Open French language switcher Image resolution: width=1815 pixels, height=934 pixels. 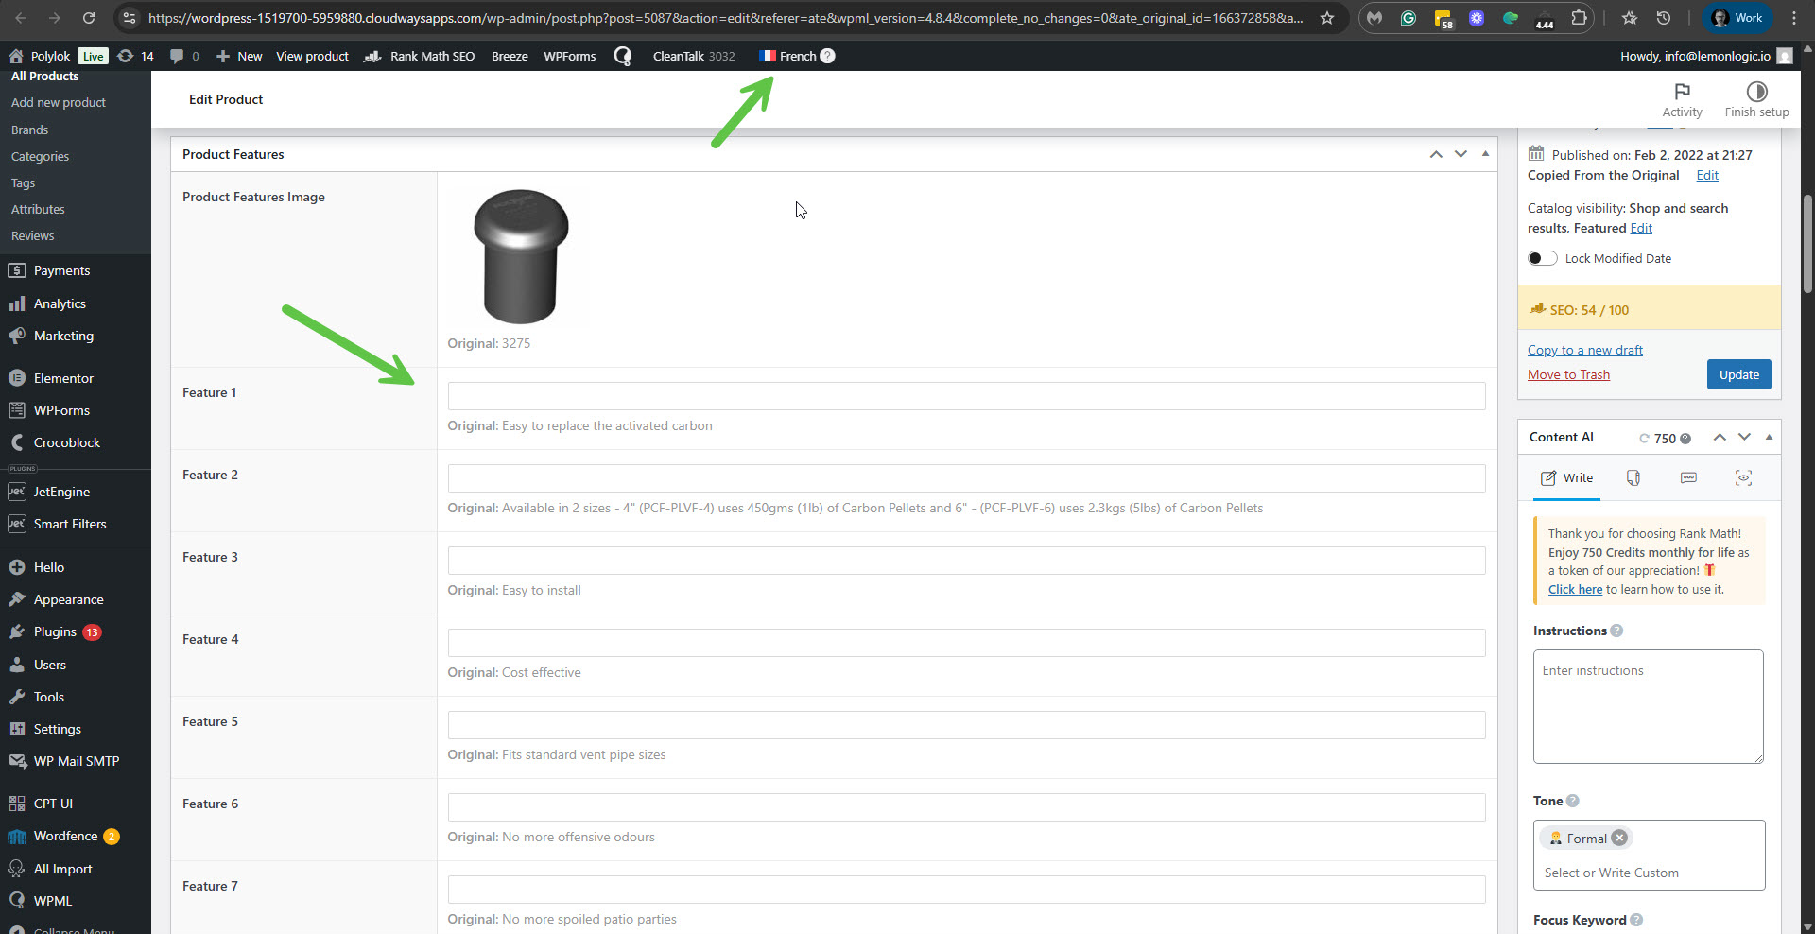787,56
